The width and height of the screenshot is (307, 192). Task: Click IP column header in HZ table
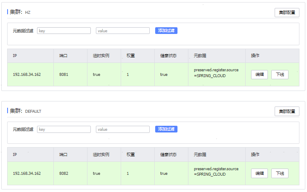(x=15, y=56)
